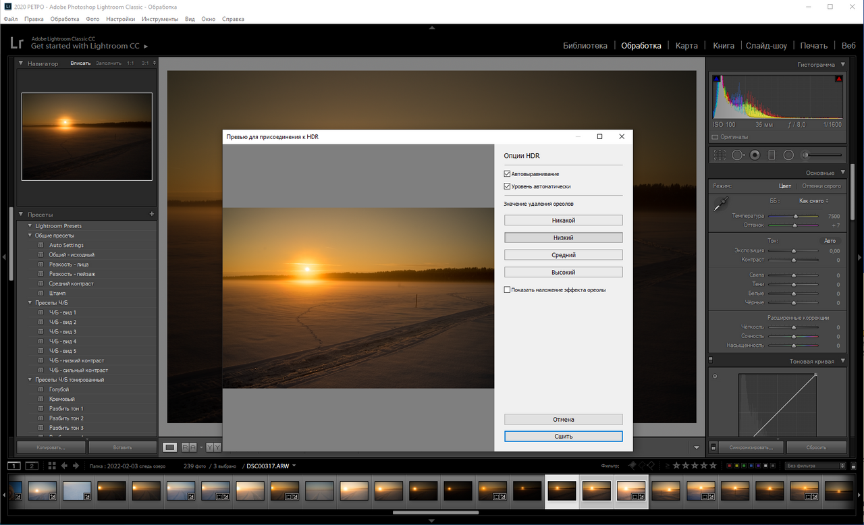Screen dimensions: 864x525
Task: Click the auto sync switch beside Синхронизировать
Action: pos(713,447)
